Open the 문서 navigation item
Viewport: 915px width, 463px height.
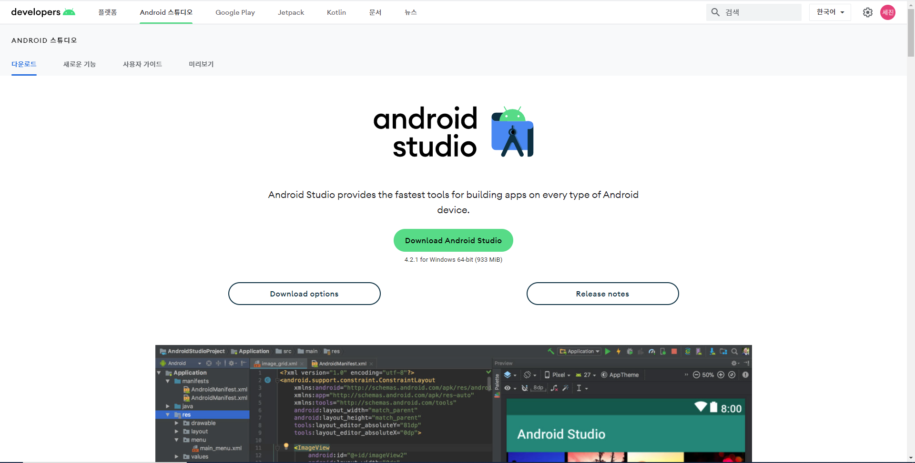[375, 12]
